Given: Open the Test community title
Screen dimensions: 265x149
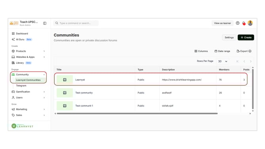Looking at the screenshot, I should pyautogui.click(x=84, y=93).
